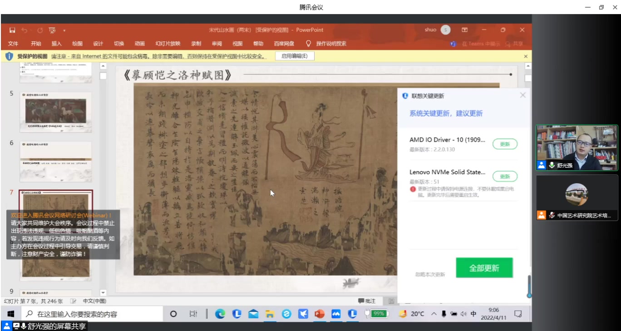Image resolution: width=621 pixels, height=331 pixels.
Task: Click the Windows Start button
Action: [11, 314]
